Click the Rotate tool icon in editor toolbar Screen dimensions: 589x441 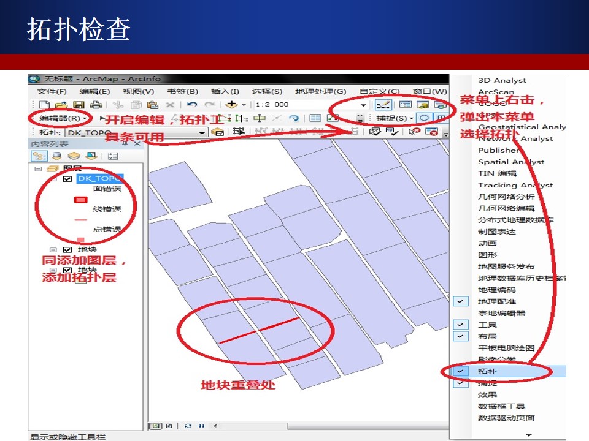click(x=294, y=118)
